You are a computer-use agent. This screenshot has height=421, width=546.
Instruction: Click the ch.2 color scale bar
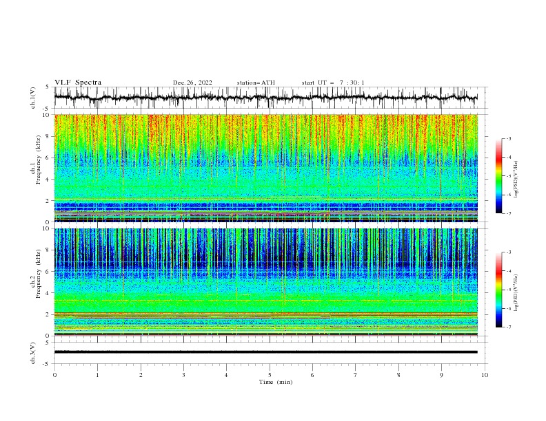pos(499,290)
